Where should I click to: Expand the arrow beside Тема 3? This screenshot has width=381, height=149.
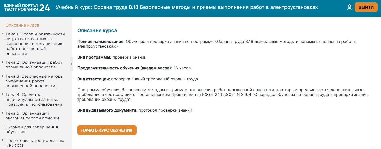tap(3, 76)
